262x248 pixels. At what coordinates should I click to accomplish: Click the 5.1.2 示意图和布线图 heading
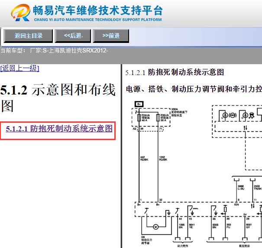click(x=58, y=98)
